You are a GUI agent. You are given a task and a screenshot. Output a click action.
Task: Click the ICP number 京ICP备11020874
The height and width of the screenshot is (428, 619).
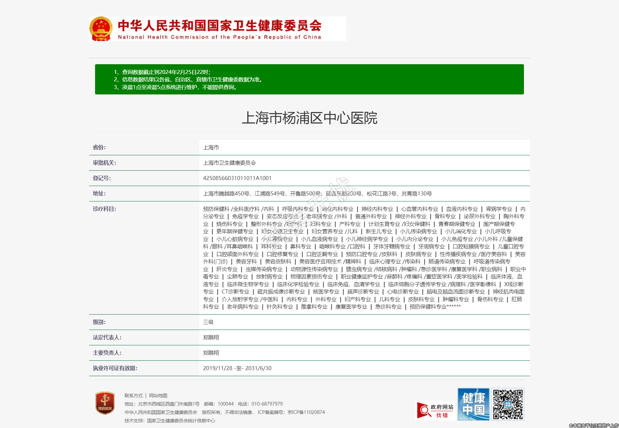pyautogui.click(x=306, y=412)
